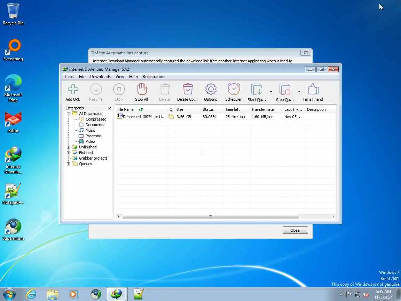401x301 pixels.
Task: Open the Recycle Bin desktop icon
Action: click(x=13, y=14)
